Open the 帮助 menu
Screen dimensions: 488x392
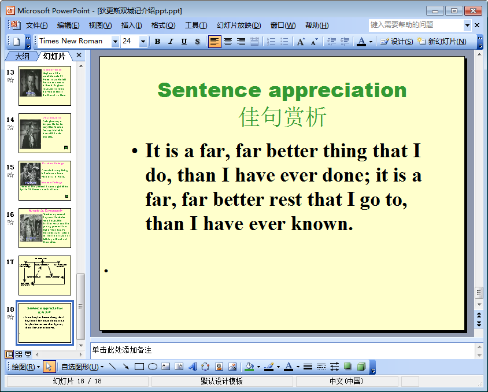click(x=317, y=25)
